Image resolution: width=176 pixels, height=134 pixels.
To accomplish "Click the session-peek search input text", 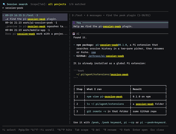I will point(14,8).
